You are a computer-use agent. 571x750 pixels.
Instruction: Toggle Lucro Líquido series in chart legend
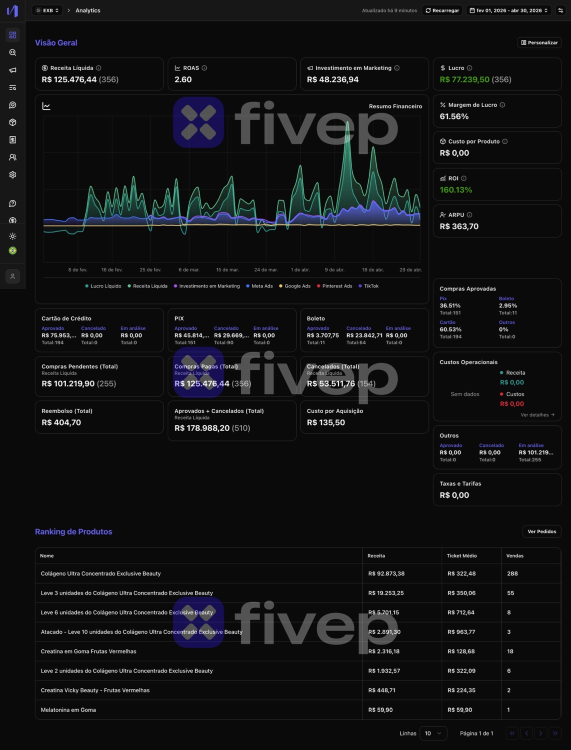tap(103, 286)
